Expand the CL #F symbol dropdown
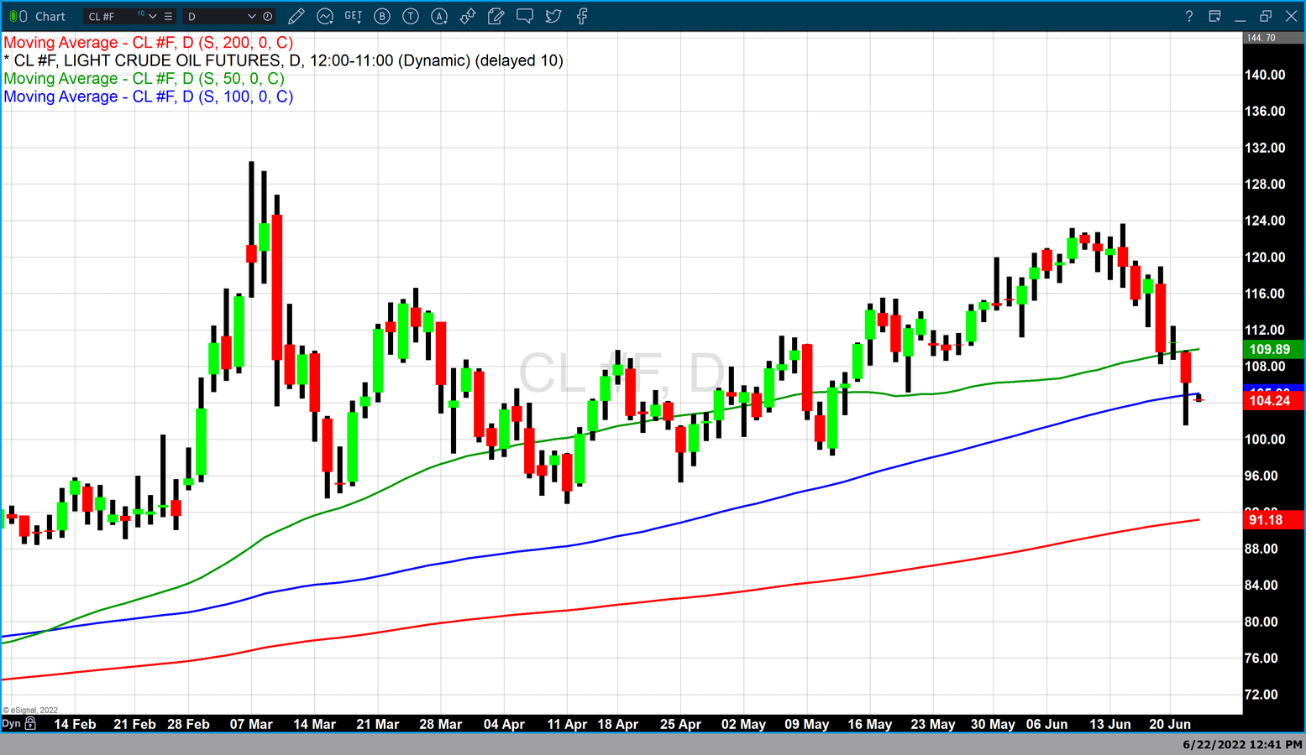The image size is (1306, 755). tap(153, 16)
